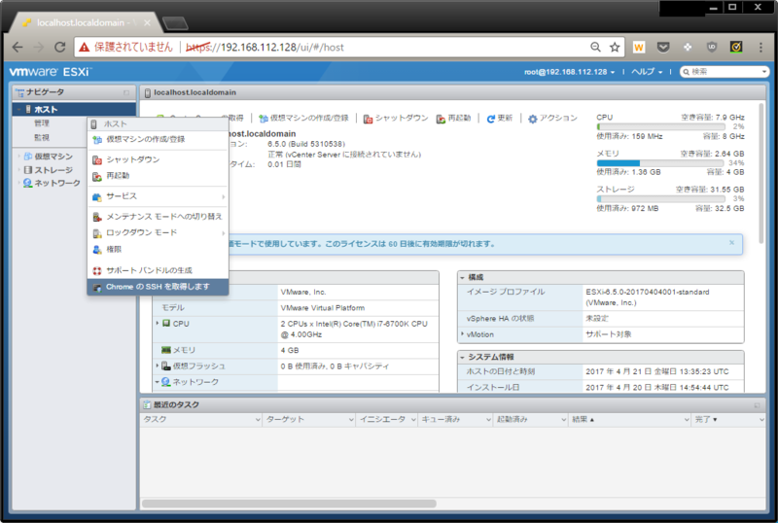Viewport: 778px width, 523px height.
Task: Expand the CPU hardware row
Action: [158, 324]
